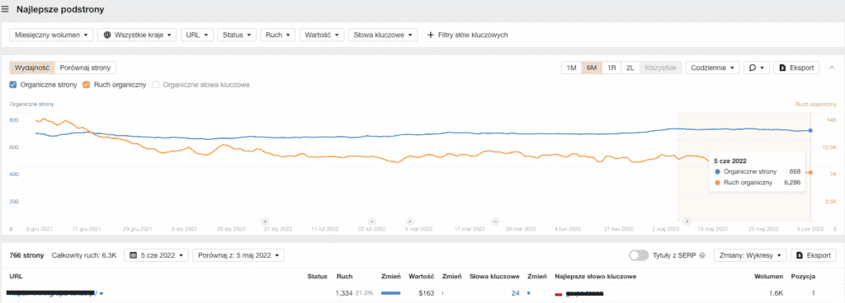The height and width of the screenshot is (303, 845).
Task: Expand the Codziennie interval dropdown
Action: (712, 68)
